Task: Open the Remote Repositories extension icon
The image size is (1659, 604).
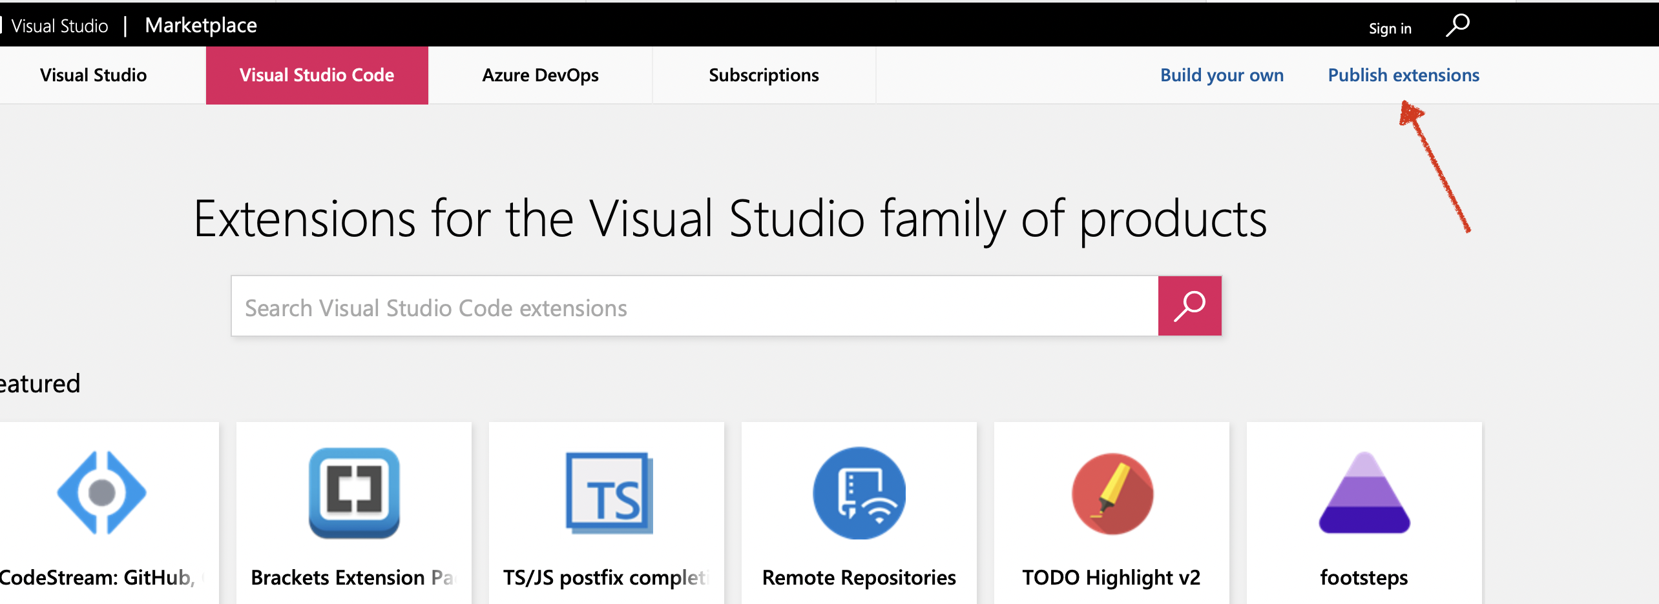Action: pos(859,493)
